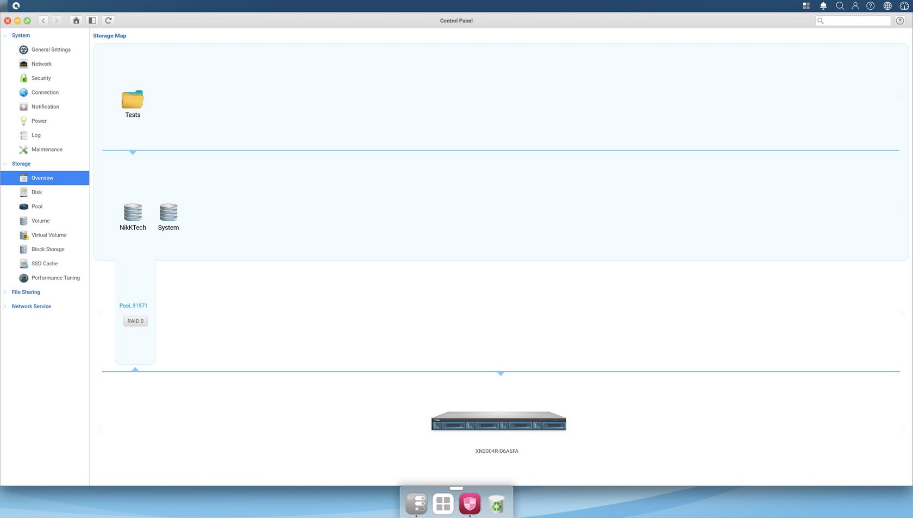Go back with the toolbar back arrow
The width and height of the screenshot is (913, 518).
point(43,21)
